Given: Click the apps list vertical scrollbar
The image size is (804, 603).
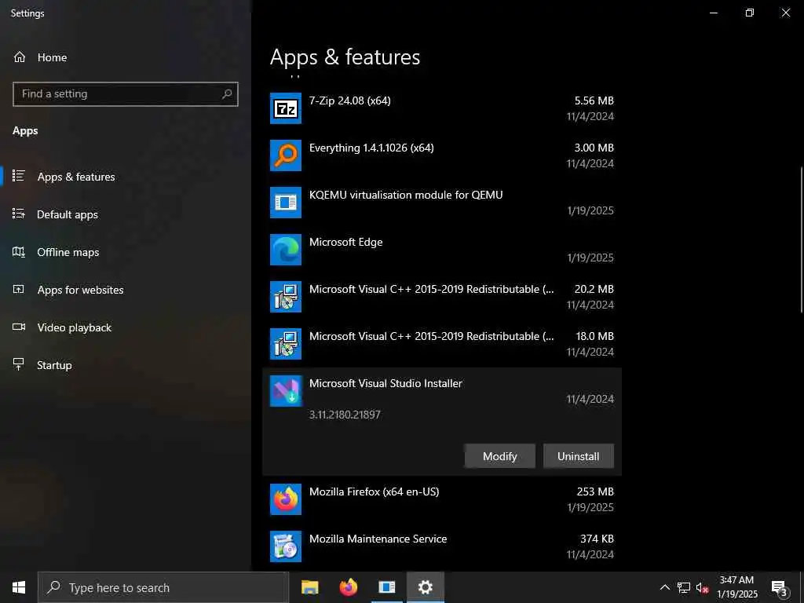Looking at the screenshot, I should click(801, 239).
